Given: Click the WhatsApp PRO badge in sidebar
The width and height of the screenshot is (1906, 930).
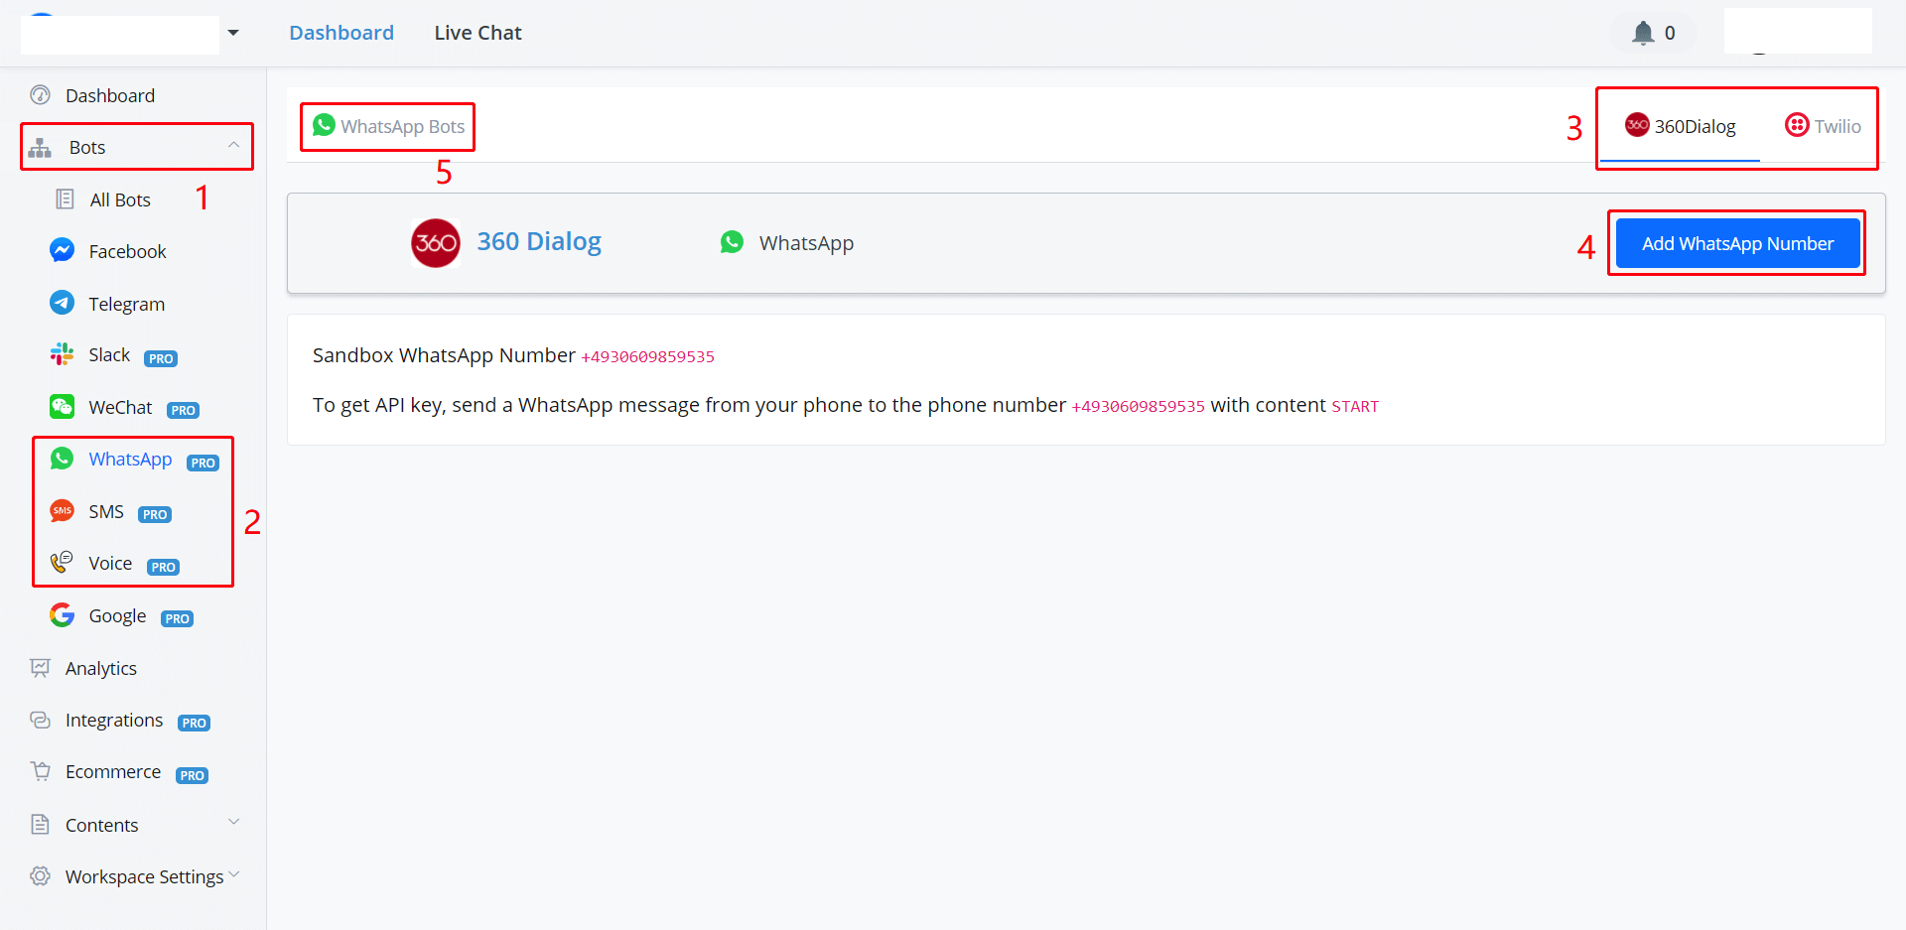Looking at the screenshot, I should (203, 463).
